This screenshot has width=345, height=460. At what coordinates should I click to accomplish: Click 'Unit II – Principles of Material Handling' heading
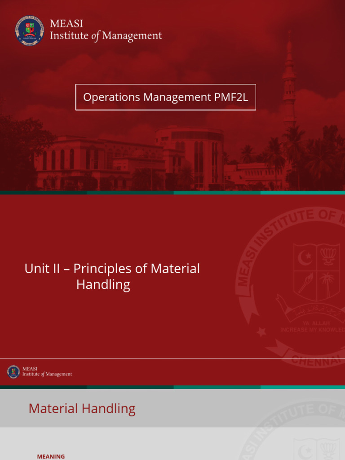pyautogui.click(x=112, y=276)
